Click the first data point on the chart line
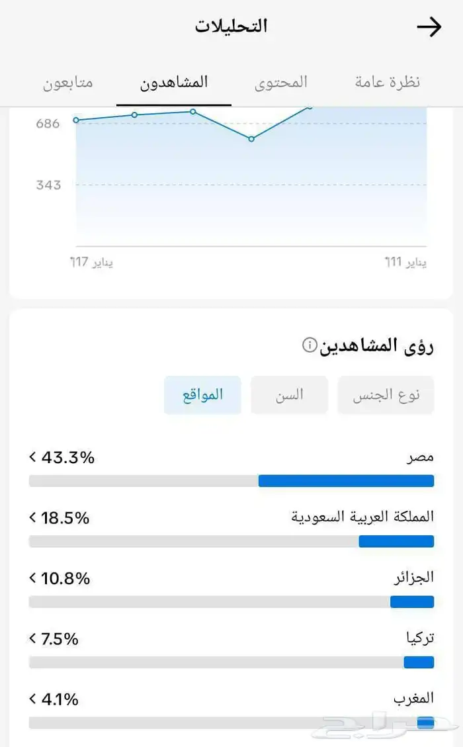The height and width of the screenshot is (747, 463). [76, 120]
